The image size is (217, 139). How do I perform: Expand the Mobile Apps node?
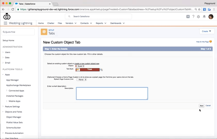7,101
